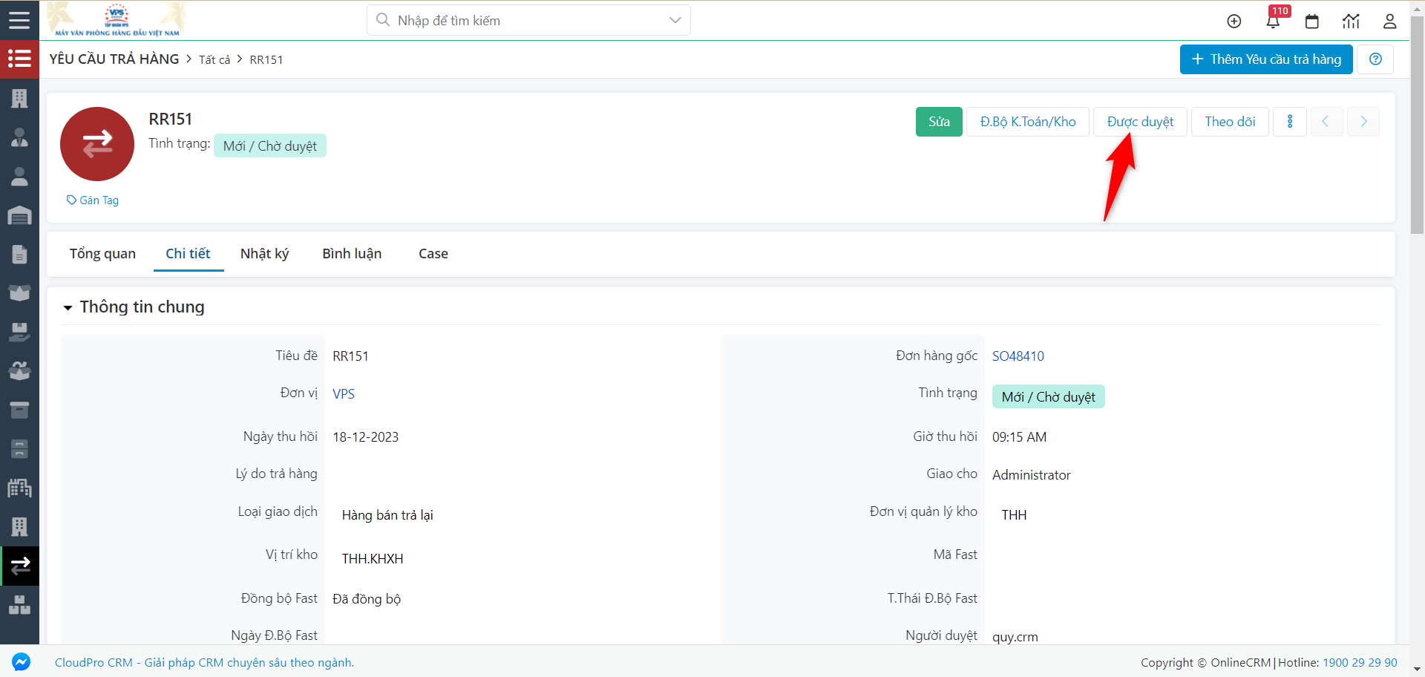Click the Gán Tag link

click(x=93, y=200)
